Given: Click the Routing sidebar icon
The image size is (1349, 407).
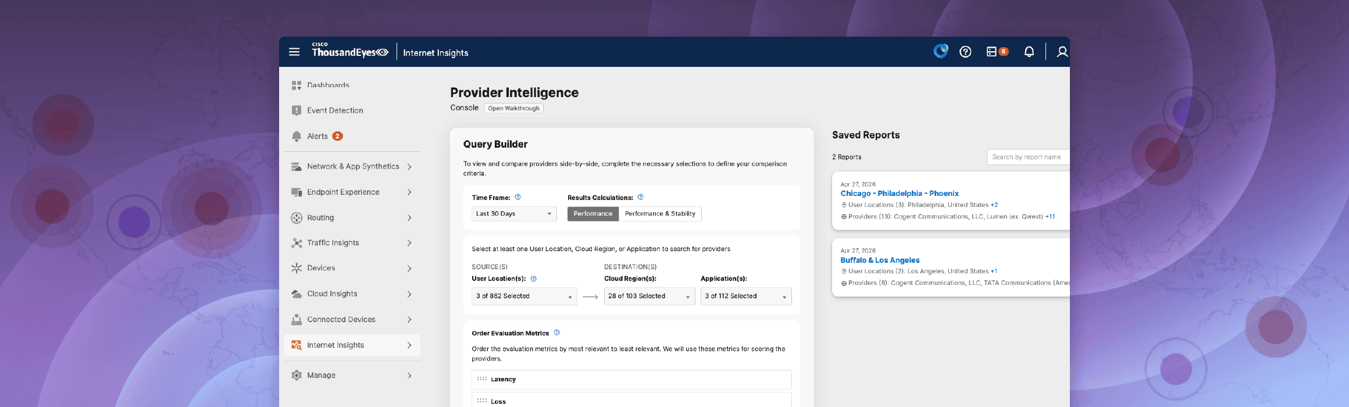Looking at the screenshot, I should tap(297, 217).
